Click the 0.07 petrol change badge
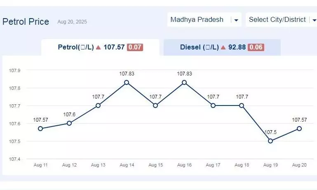 pos(135,47)
